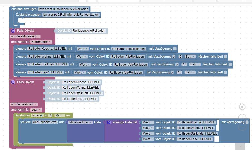Screen dimensions: 252x150
Task: Disable mit Verzögerung on RollladenWohnz block
Action: [x=174, y=57]
